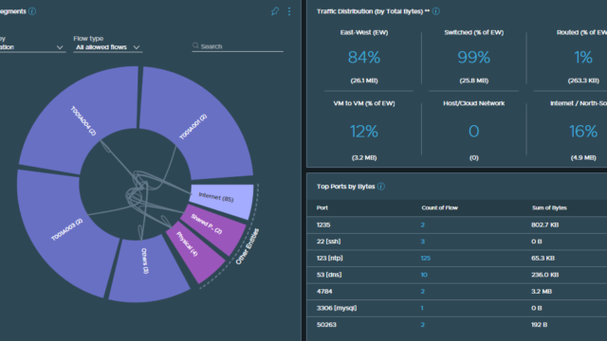Open flow count 3 for port 22 [ssh]

pos(423,242)
